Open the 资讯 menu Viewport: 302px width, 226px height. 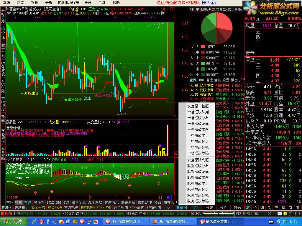(88, 2)
